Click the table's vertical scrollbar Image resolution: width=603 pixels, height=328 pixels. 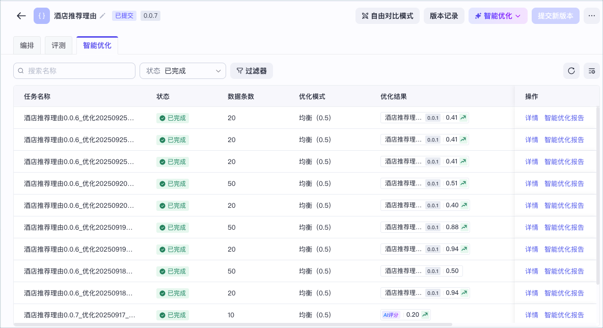(597, 196)
